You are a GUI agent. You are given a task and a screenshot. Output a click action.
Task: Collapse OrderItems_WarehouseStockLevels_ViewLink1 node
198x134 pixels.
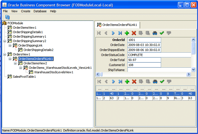click(20, 68)
